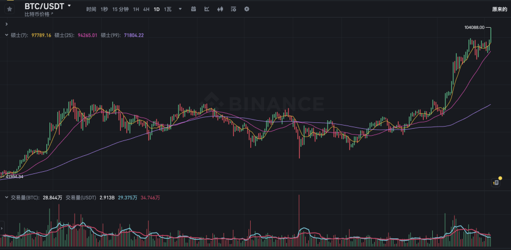The height and width of the screenshot is (250, 511).
Task: Collapse the 交易量 volume legend
Action: 5,197
